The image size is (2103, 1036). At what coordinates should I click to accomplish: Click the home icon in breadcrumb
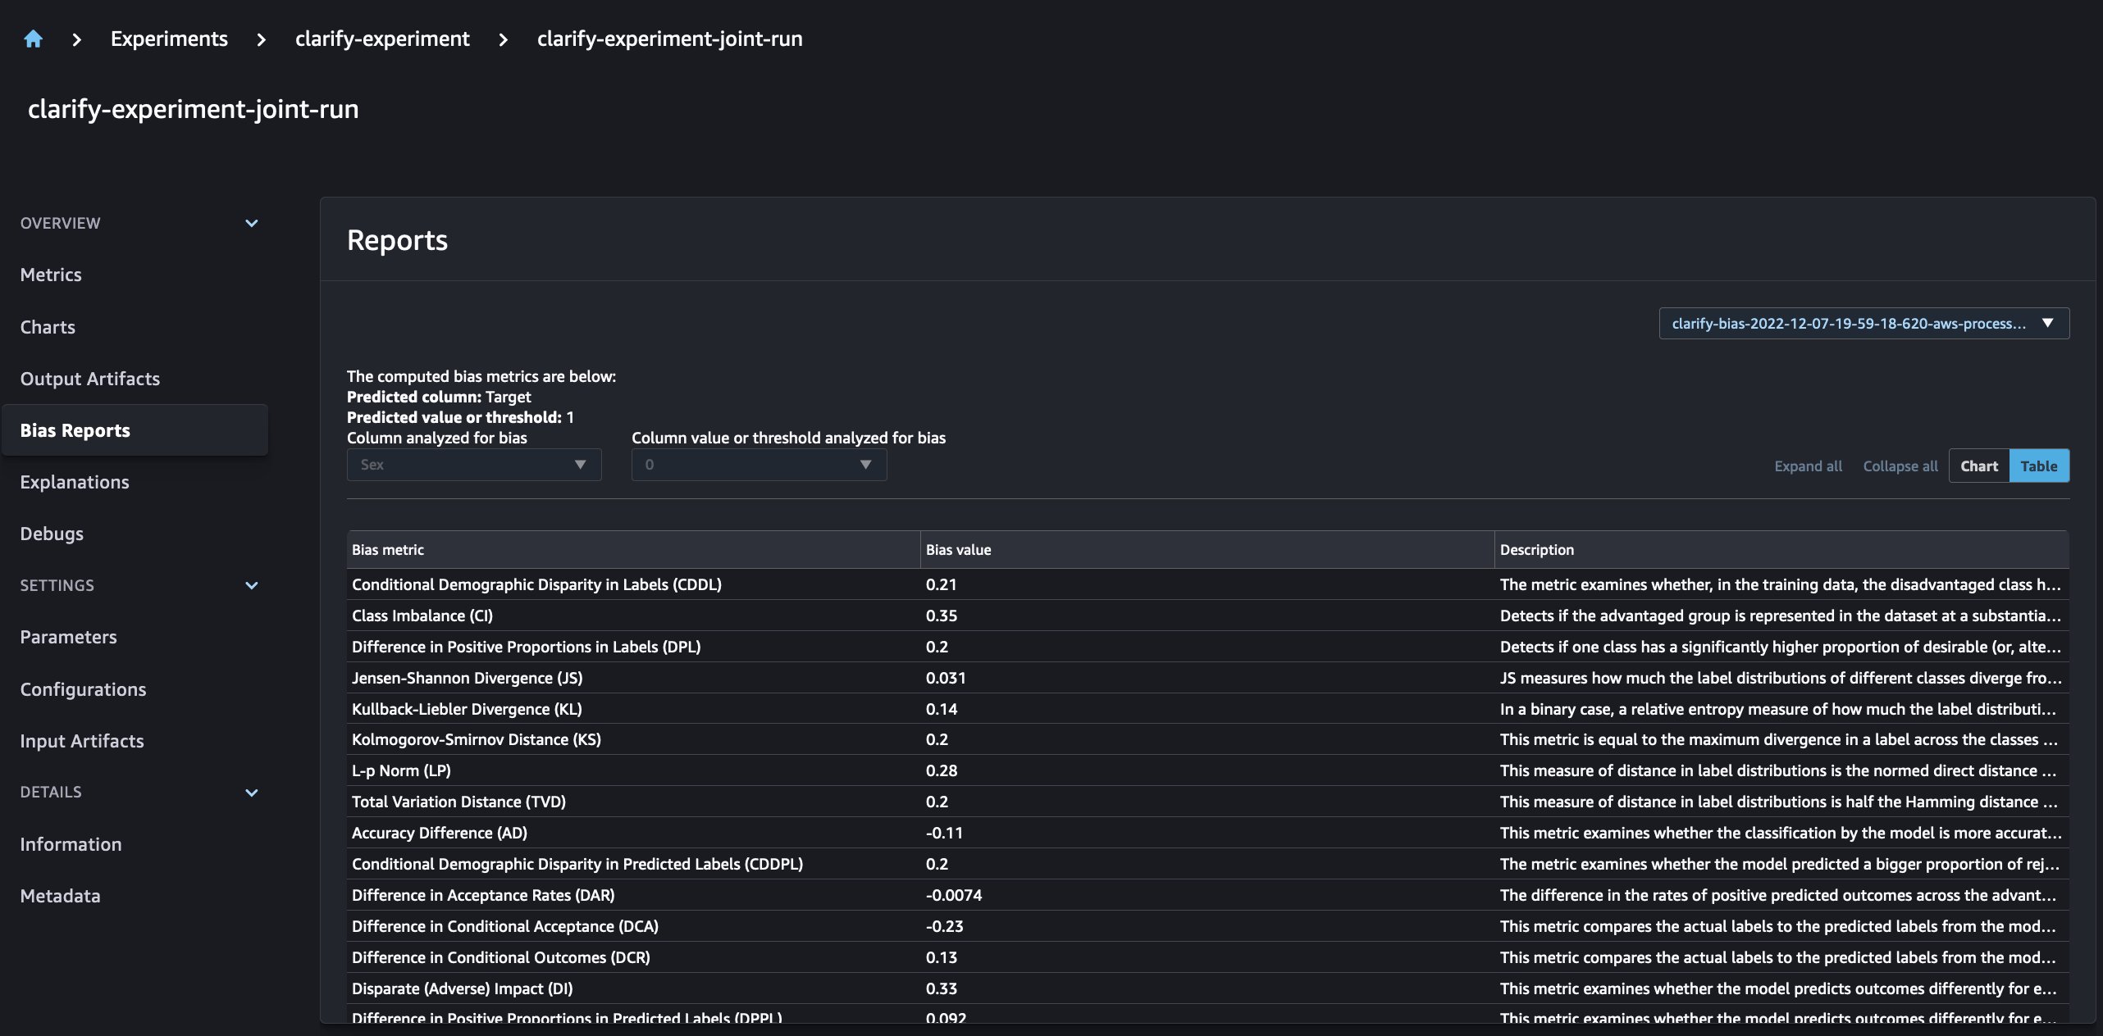[x=33, y=39]
